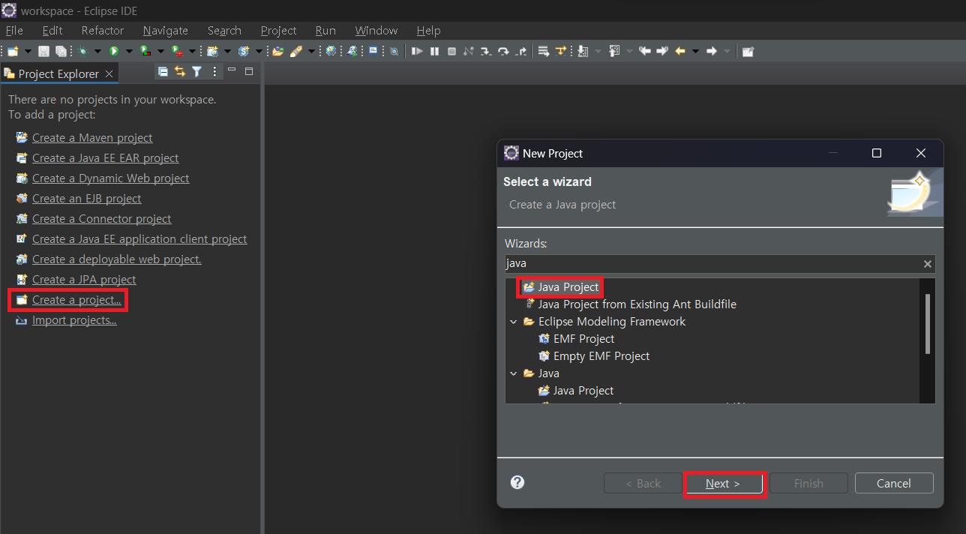Collapse the Eclipse Modeling Framework folder
966x534 pixels.
[514, 322]
